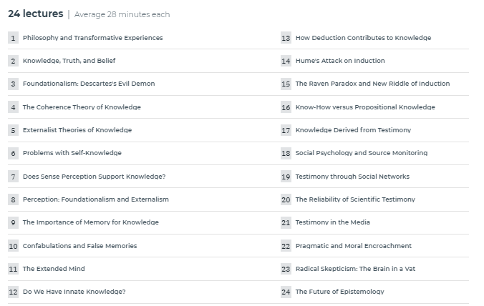Click the number 4 lecture badge
484x306 pixels.
tap(13, 107)
